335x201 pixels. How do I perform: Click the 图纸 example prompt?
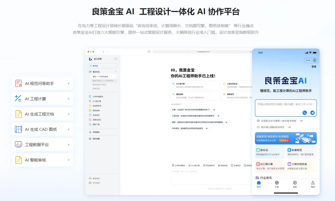click(x=199, y=122)
